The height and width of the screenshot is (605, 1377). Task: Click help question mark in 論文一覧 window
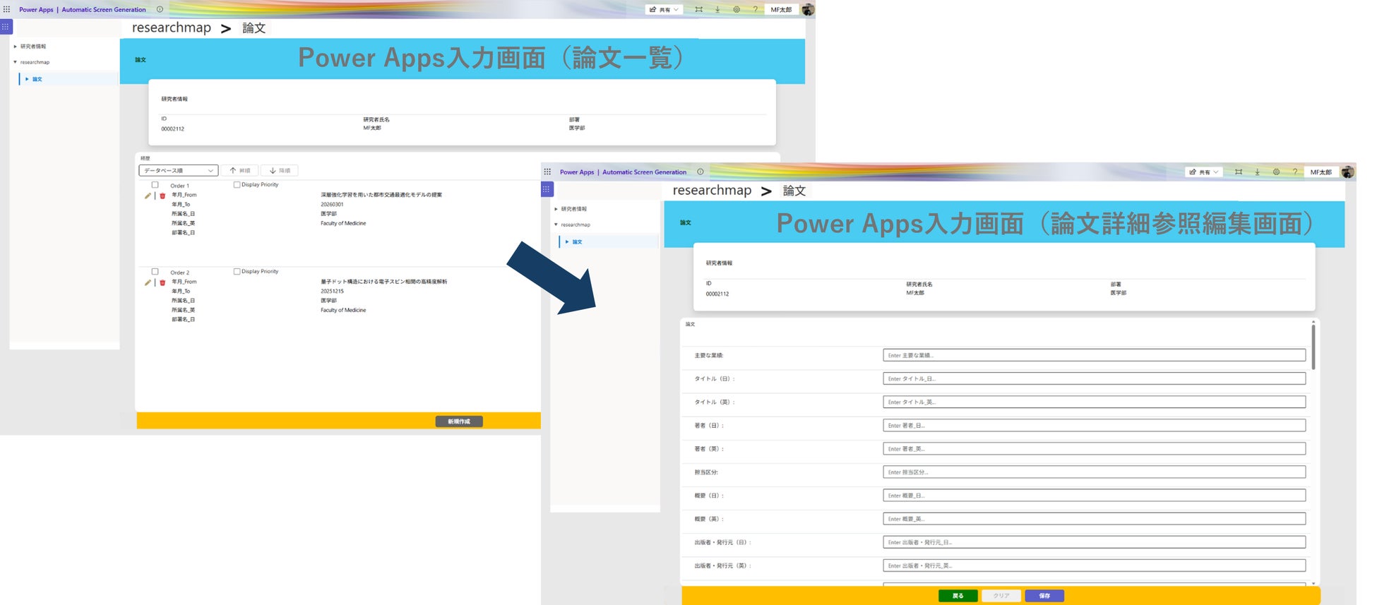pos(755,9)
